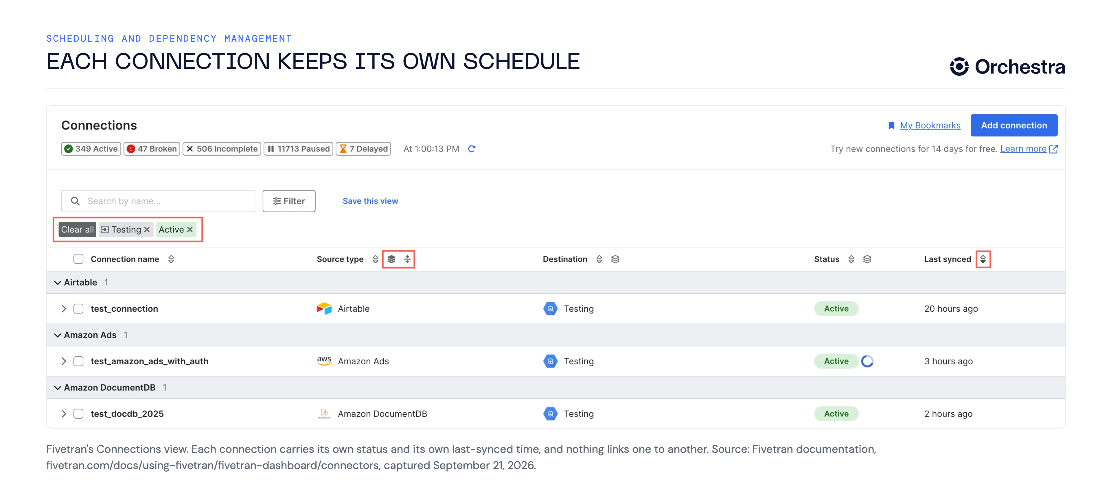This screenshot has width=1111, height=502.
Task: Click the Add connection button
Action: 1014,125
